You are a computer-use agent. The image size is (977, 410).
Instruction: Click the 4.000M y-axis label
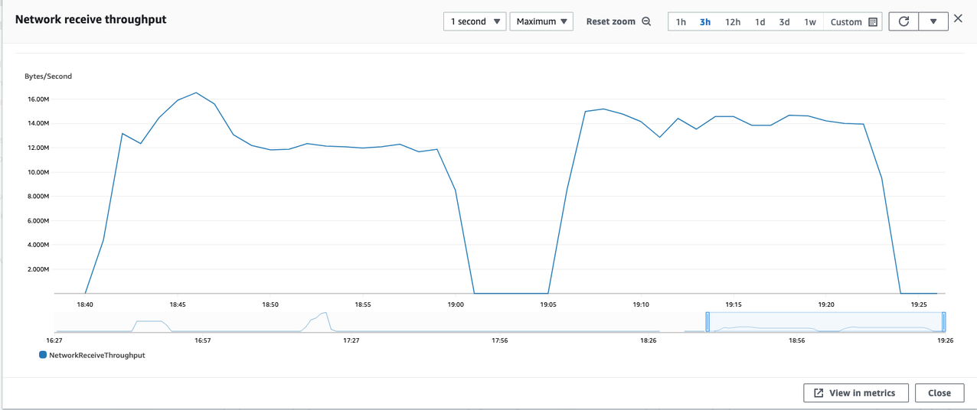pyautogui.click(x=37, y=245)
